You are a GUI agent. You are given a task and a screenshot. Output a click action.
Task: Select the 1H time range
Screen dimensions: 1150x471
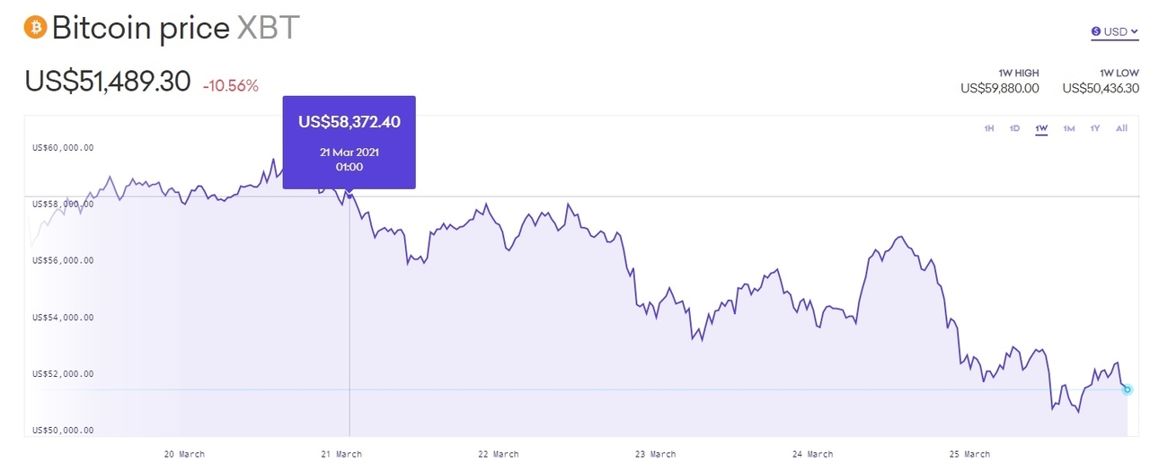pos(989,128)
